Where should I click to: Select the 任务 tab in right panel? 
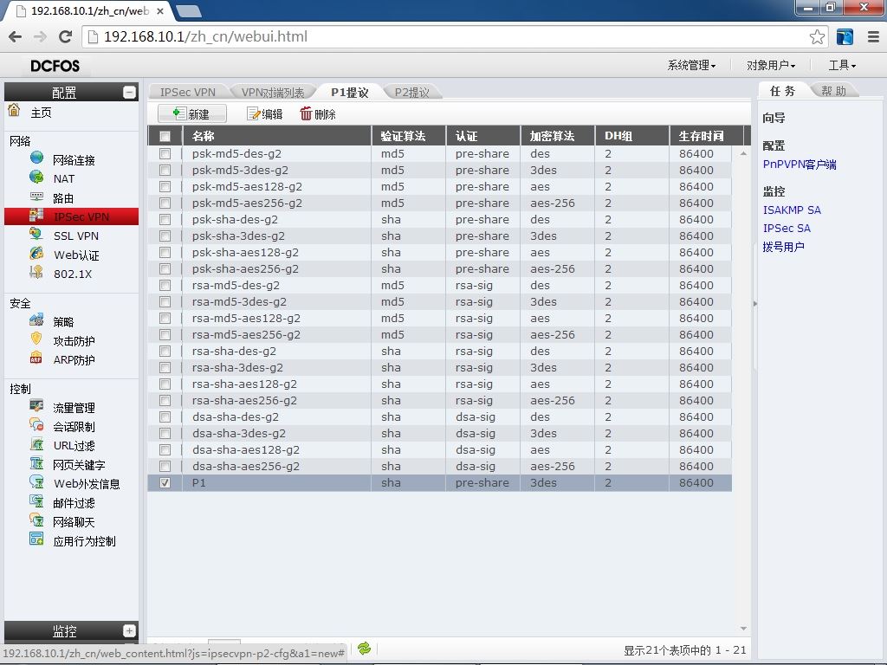coord(783,90)
